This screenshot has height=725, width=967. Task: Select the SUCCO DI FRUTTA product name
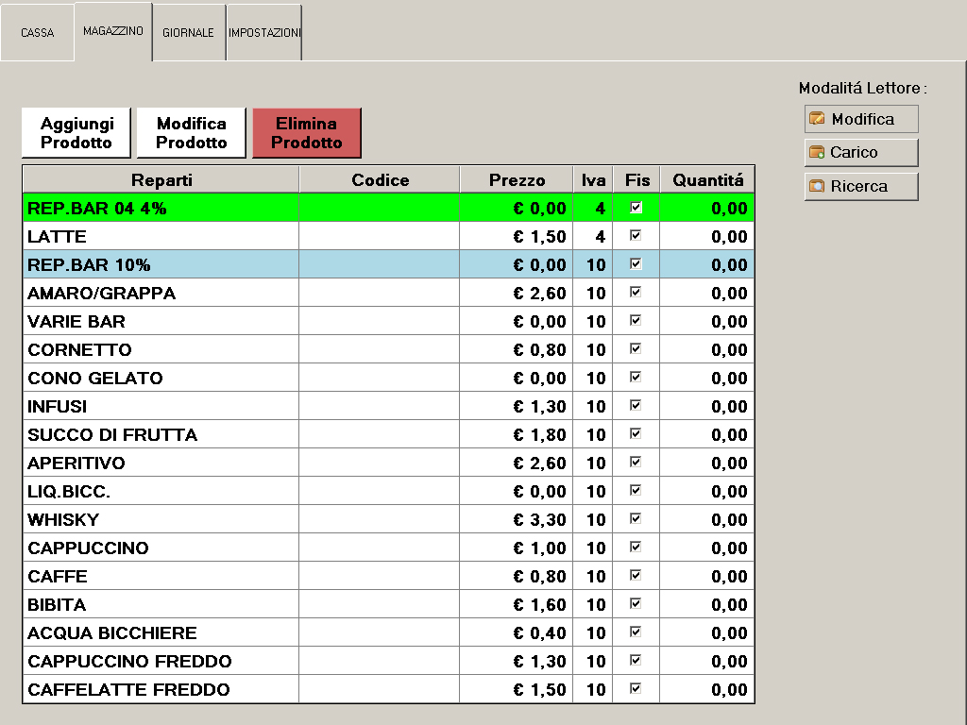(x=112, y=435)
